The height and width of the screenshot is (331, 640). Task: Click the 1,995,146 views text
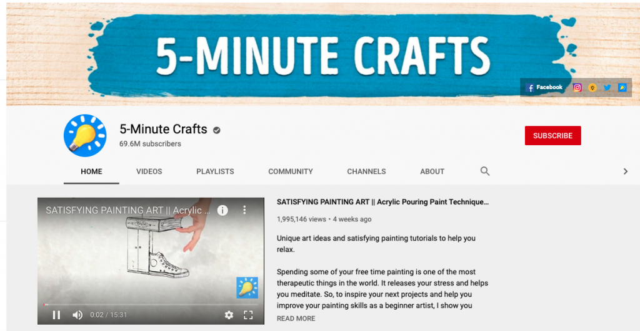click(x=301, y=219)
